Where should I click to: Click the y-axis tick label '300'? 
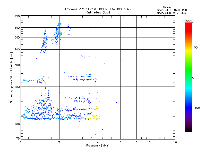(17, 65)
